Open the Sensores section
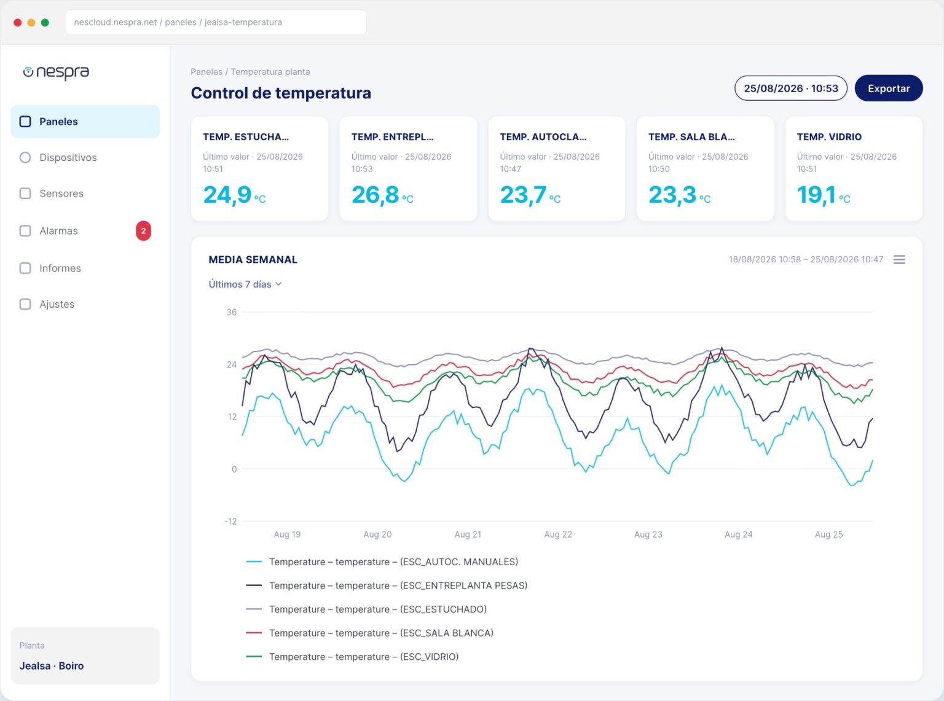This screenshot has height=701, width=944. (85, 194)
